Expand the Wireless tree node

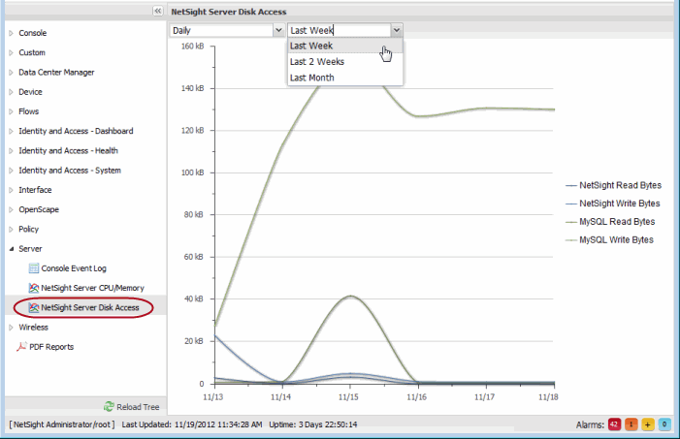click(x=12, y=328)
